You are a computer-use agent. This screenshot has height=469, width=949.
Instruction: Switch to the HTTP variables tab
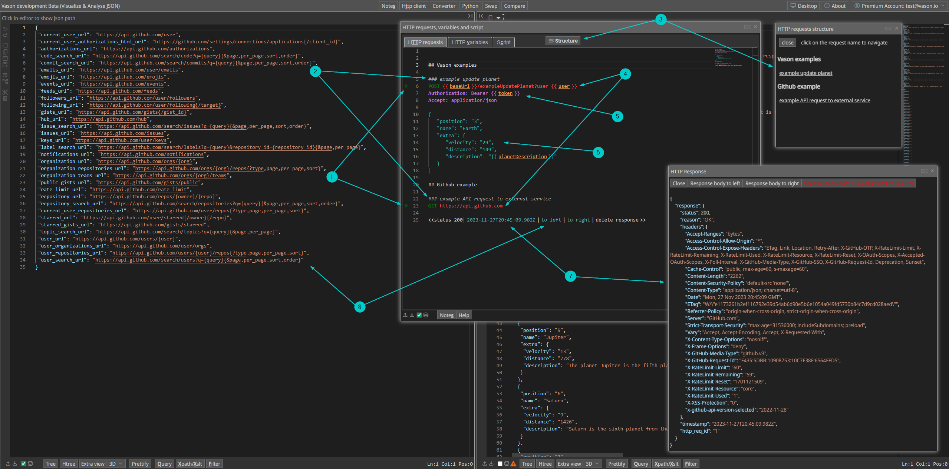[x=469, y=42]
